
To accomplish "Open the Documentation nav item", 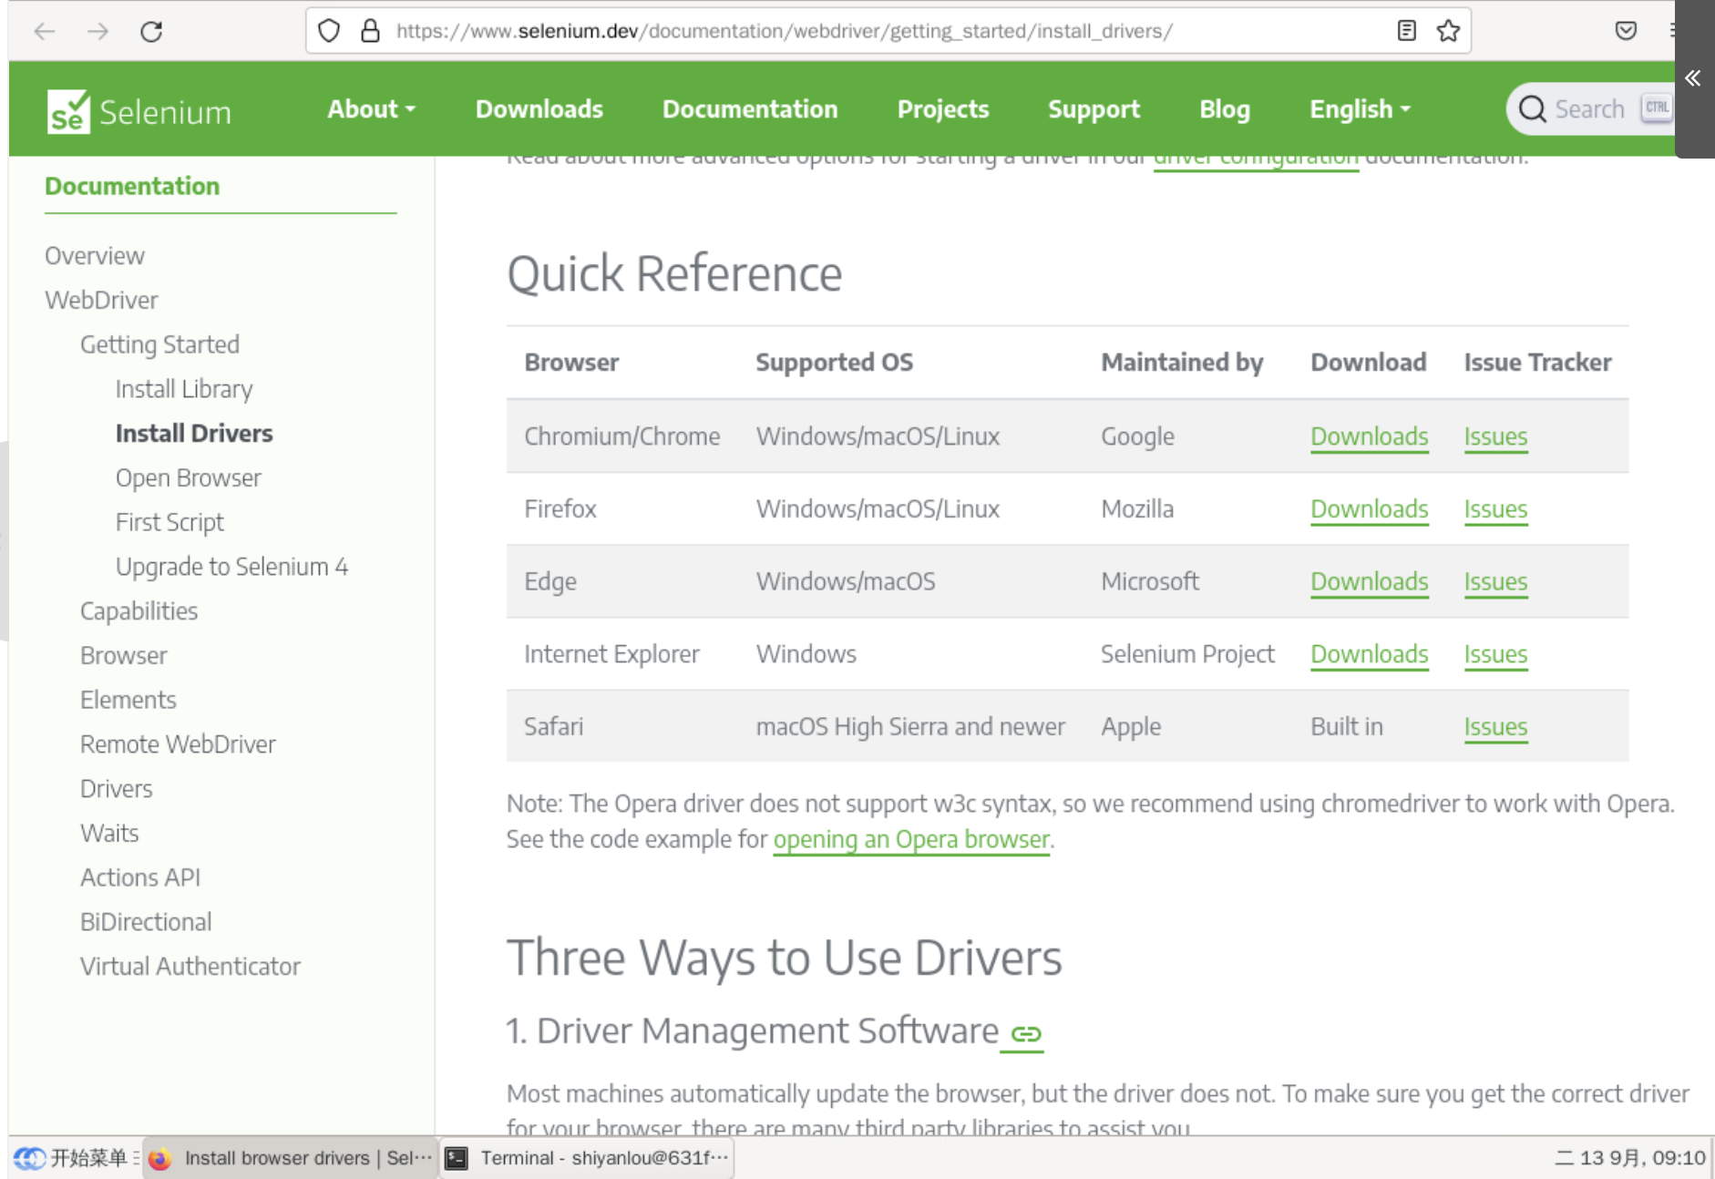I will point(750,109).
